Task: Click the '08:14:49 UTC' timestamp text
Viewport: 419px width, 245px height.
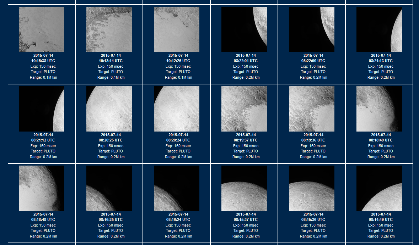Action: point(381,220)
